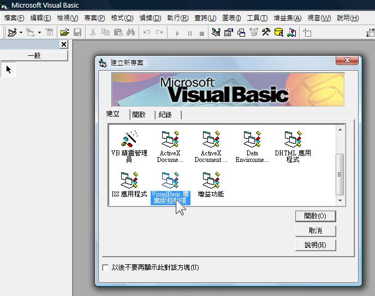Click the Copy toolbar icon
Image resolution: width=375 pixels, height=296 pixels.
(105, 32)
